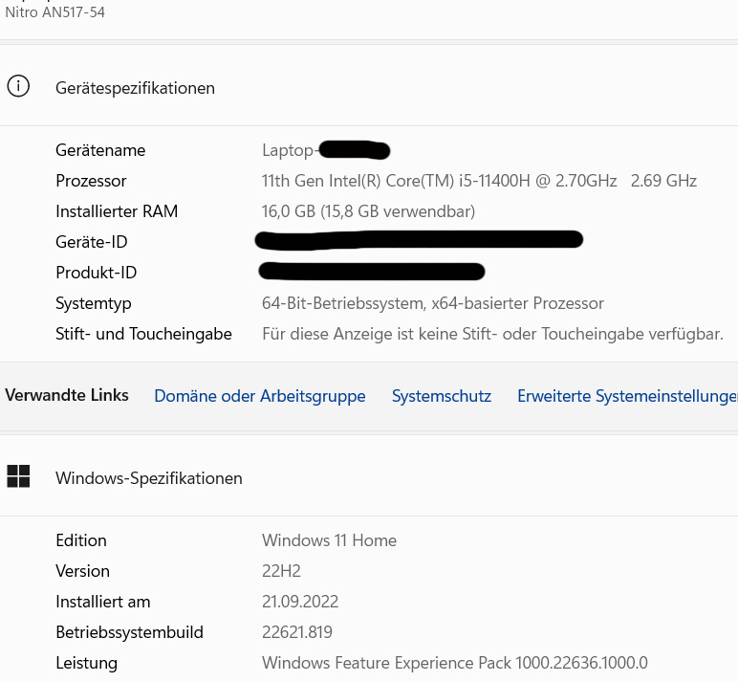The image size is (738, 682).
Task: Select the Laptop device name value
Action: 326,150
